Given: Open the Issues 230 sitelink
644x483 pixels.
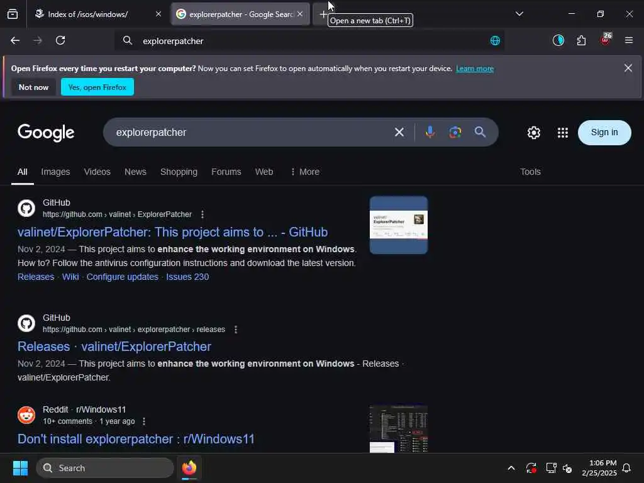Looking at the screenshot, I should pyautogui.click(x=187, y=277).
